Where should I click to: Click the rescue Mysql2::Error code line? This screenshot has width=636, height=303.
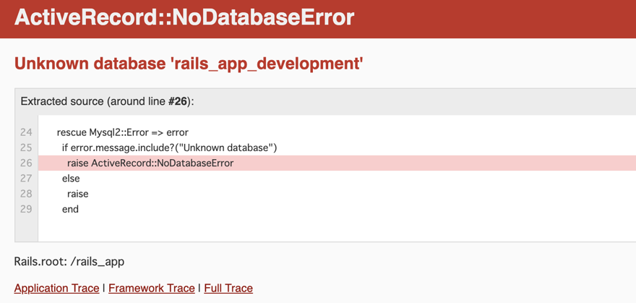coord(122,132)
